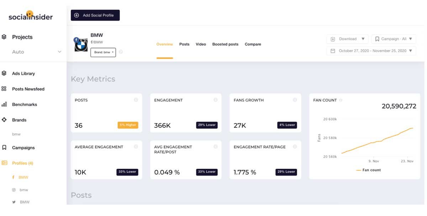Open Profiles (4) in sidebar
The image size is (427, 216).
[23, 163]
